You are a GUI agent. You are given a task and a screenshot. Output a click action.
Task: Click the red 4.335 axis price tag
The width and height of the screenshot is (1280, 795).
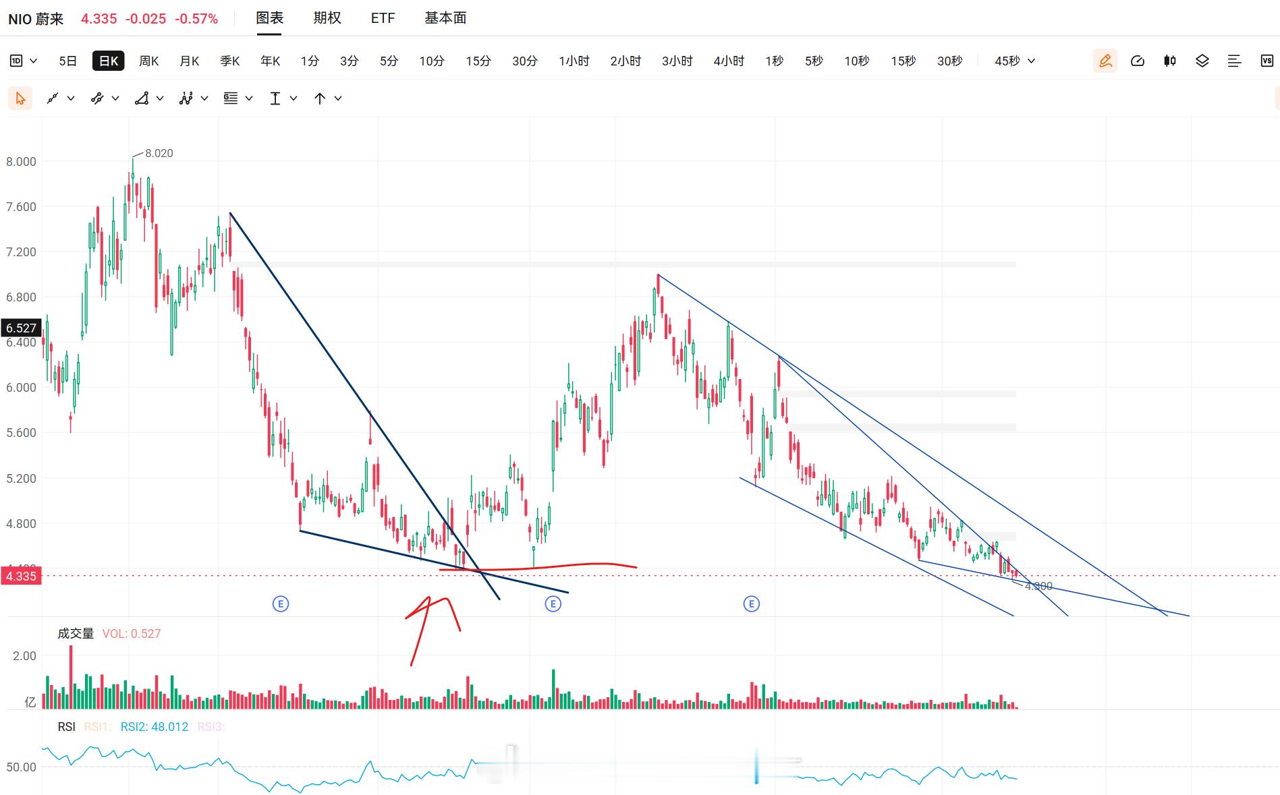tap(21, 576)
